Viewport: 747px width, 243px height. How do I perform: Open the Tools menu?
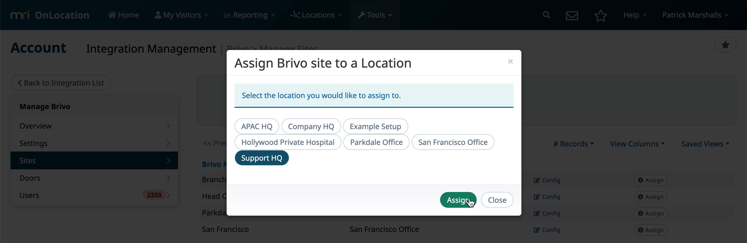coord(375,15)
